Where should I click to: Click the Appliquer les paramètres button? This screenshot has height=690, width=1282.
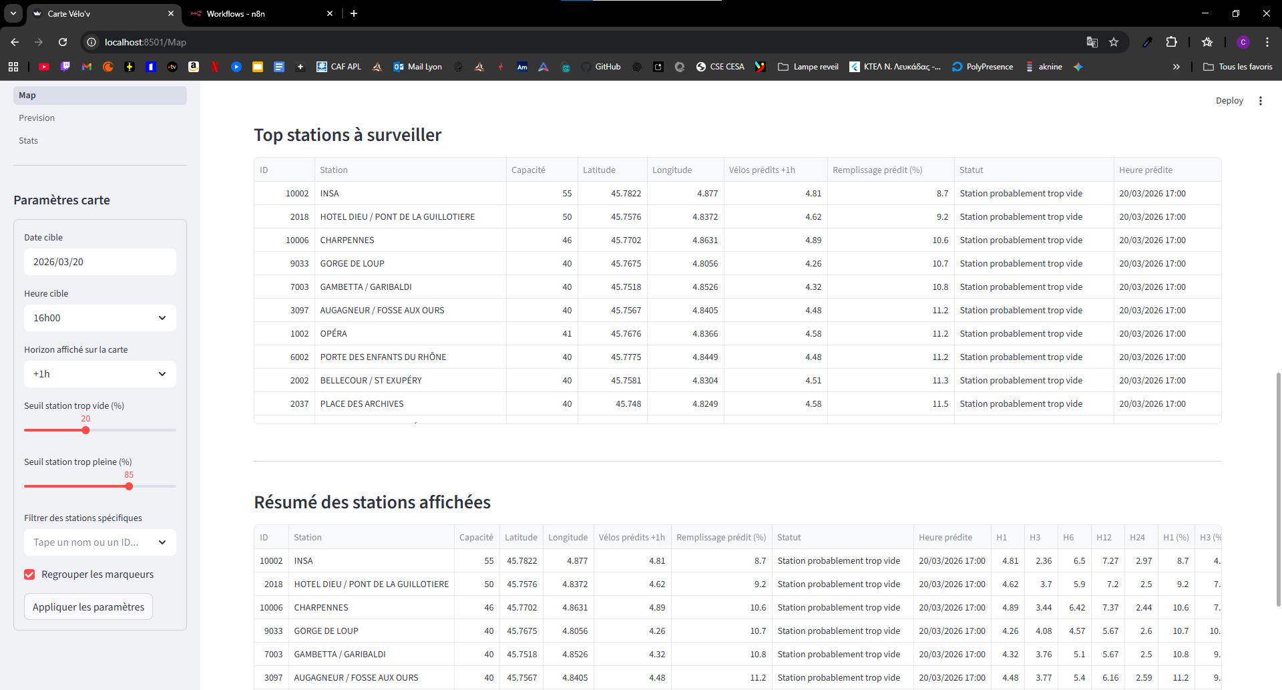click(87, 607)
